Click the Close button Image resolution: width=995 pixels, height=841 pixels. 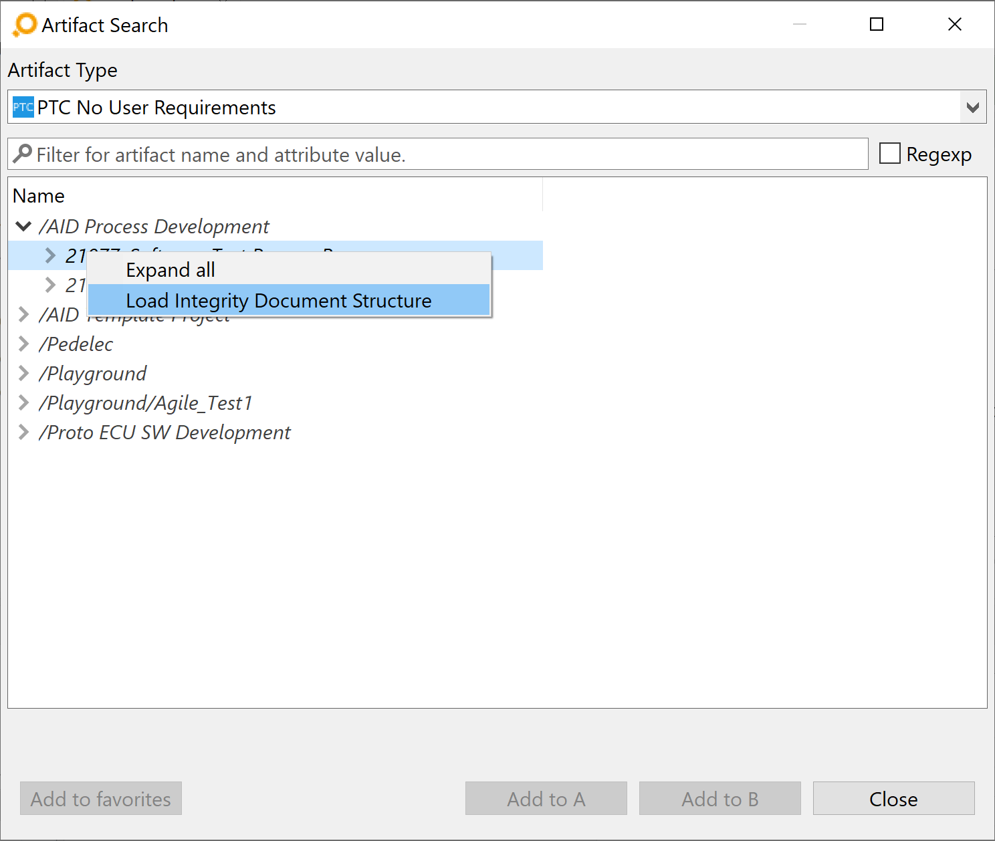893,798
